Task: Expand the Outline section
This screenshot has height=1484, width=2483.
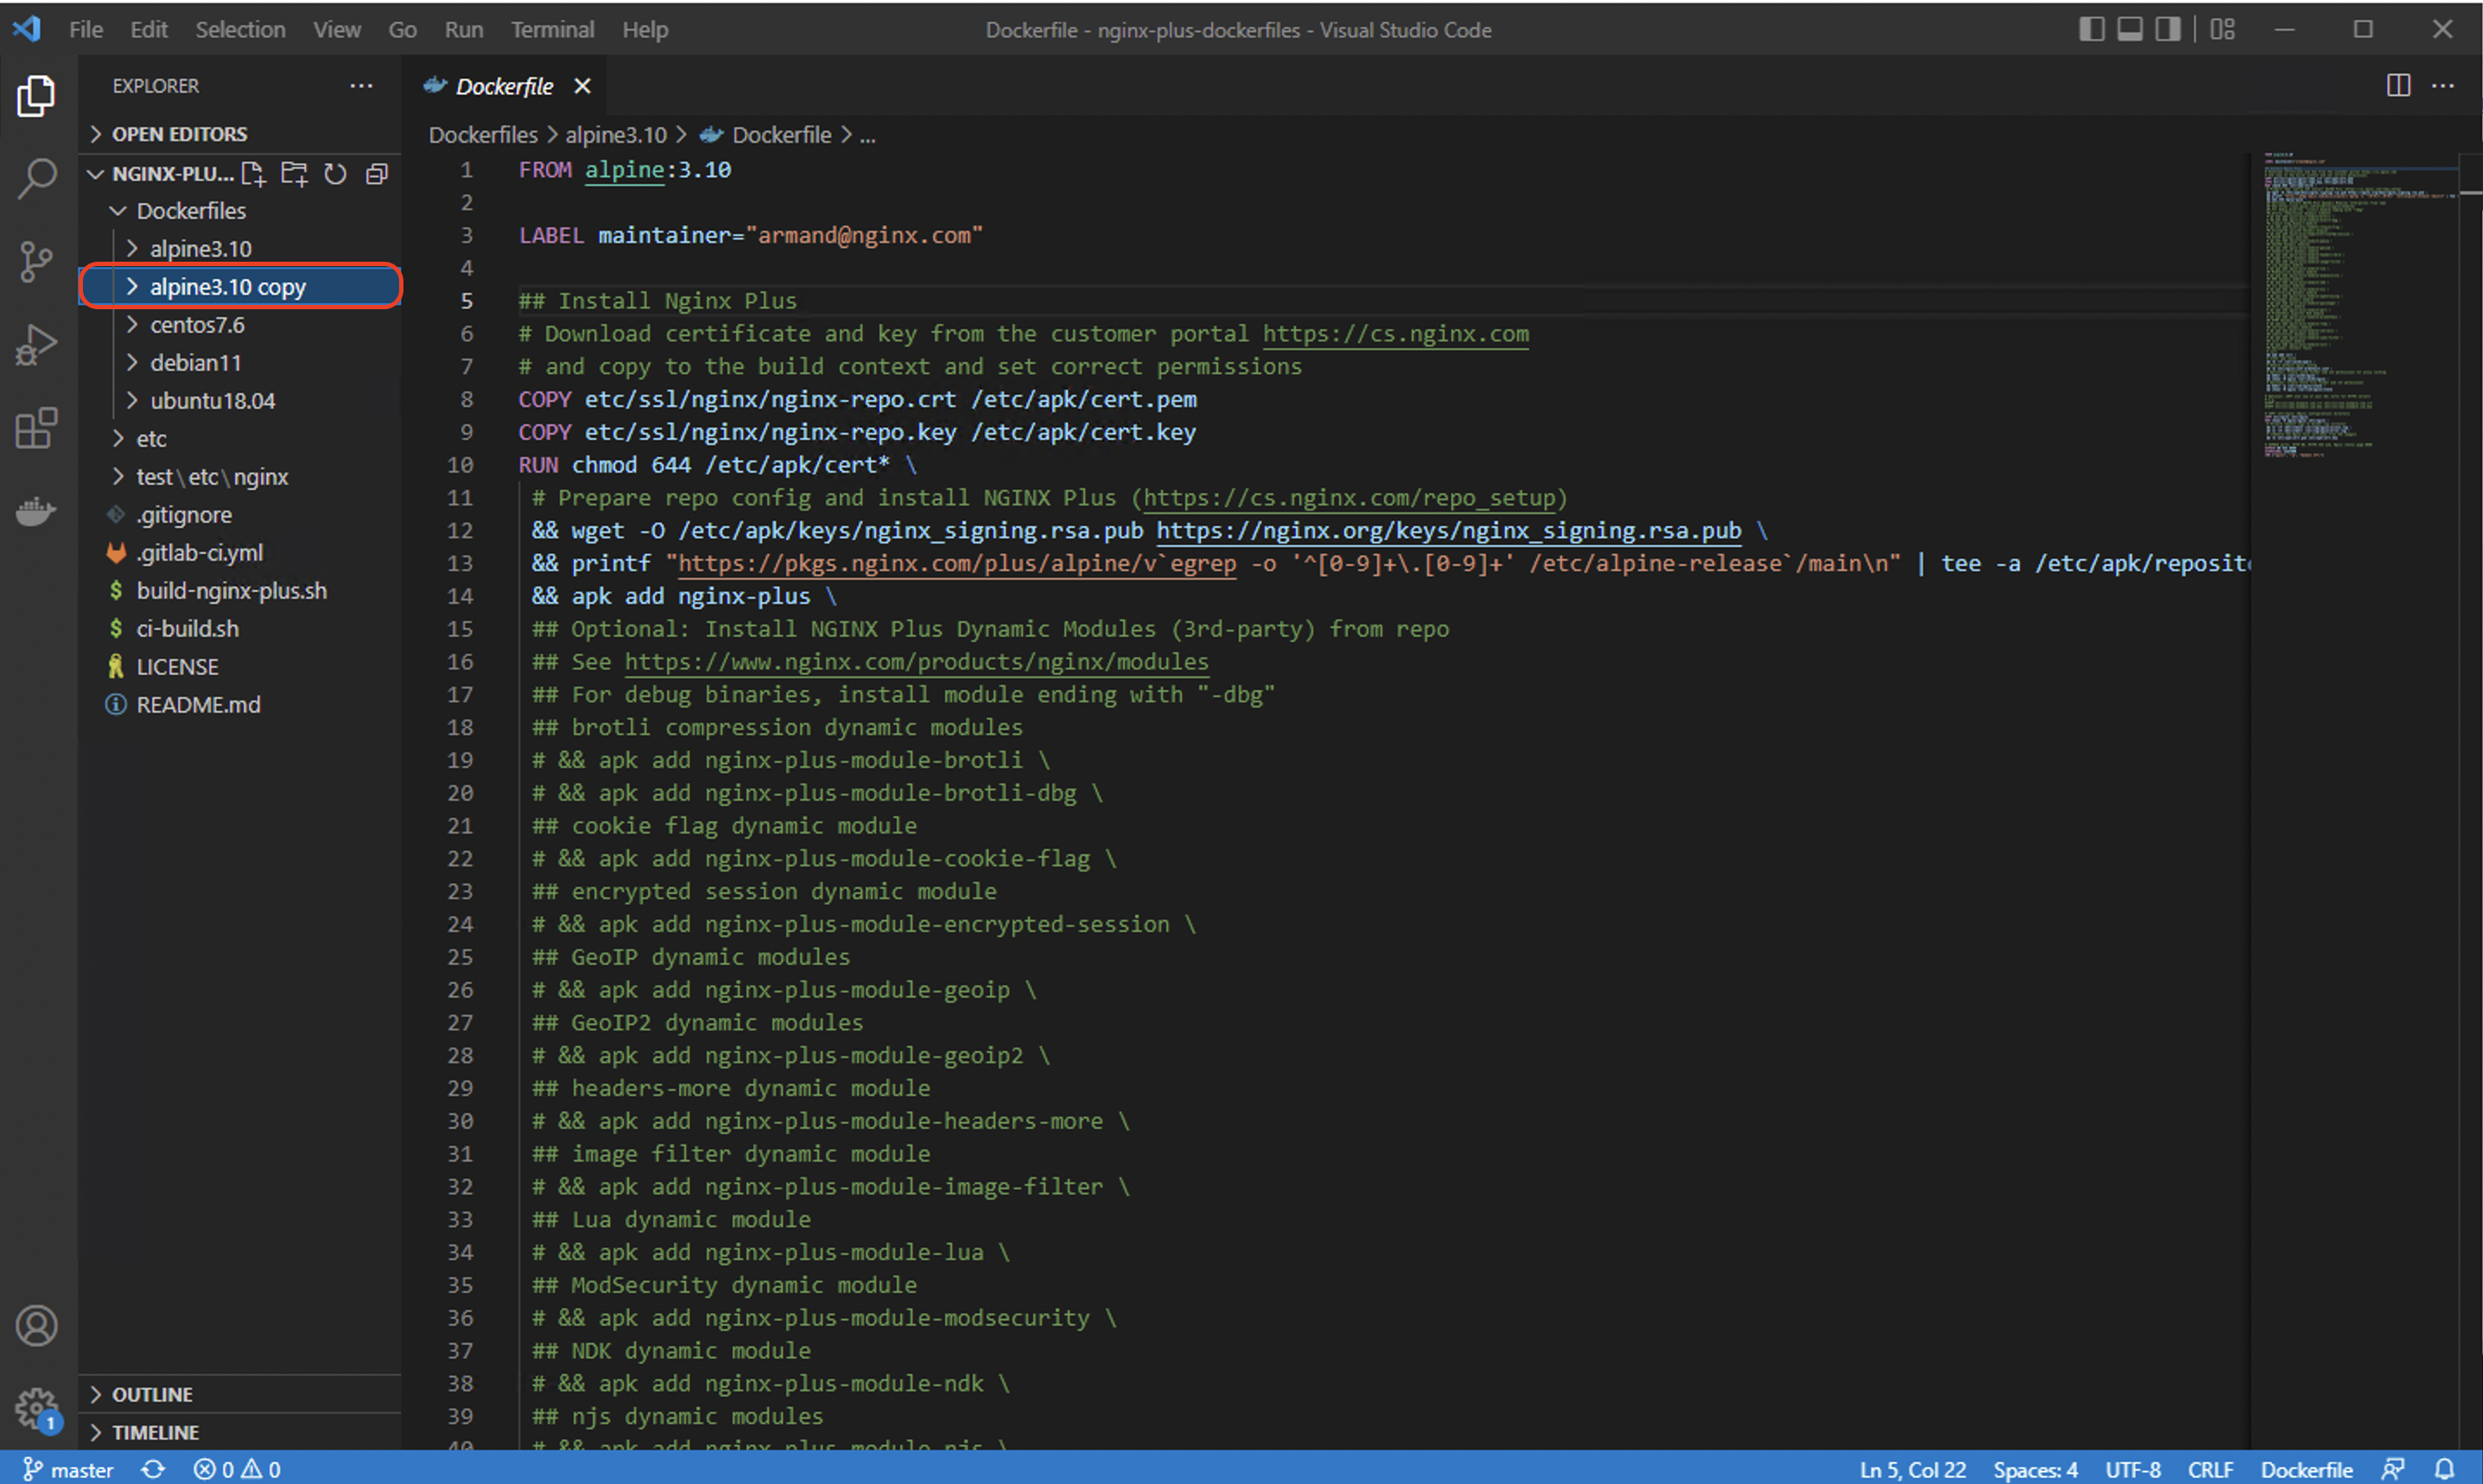Action: click(240, 1394)
